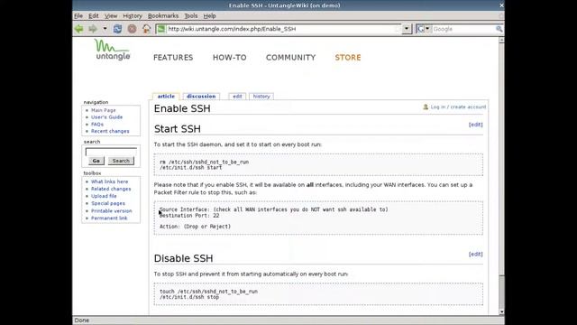
Task: Click the edit link for Disable SSH
Action: click(475, 255)
